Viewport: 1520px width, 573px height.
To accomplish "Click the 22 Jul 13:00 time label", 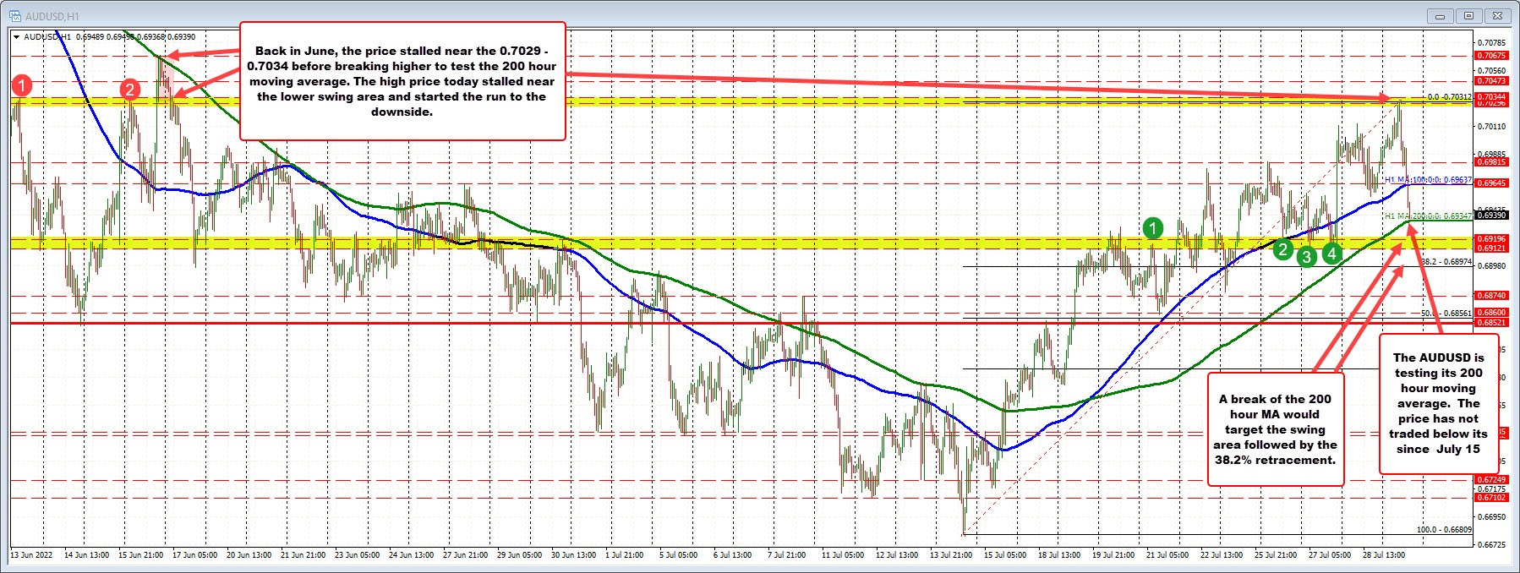I will pos(1223,555).
